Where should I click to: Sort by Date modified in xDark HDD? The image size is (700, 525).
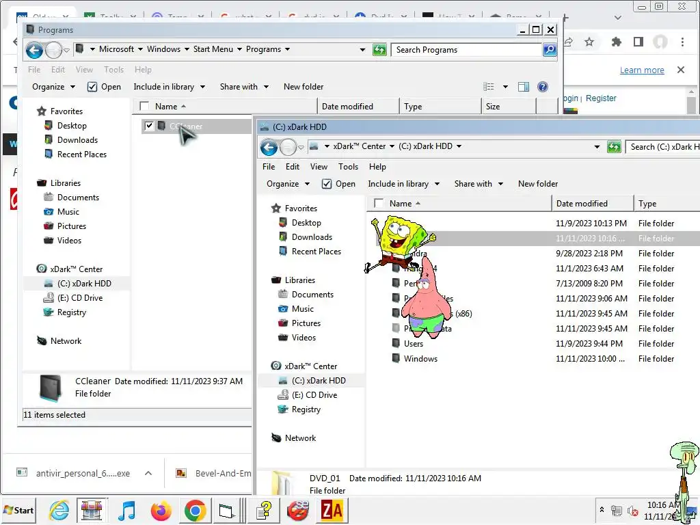[x=593, y=204]
